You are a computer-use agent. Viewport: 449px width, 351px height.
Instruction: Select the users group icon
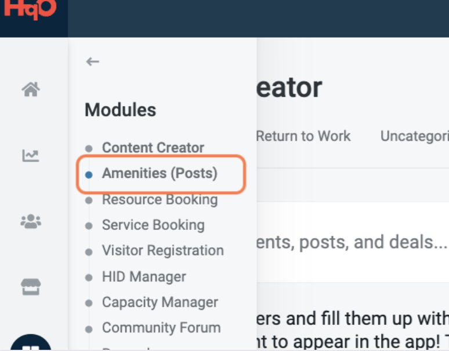(x=30, y=221)
